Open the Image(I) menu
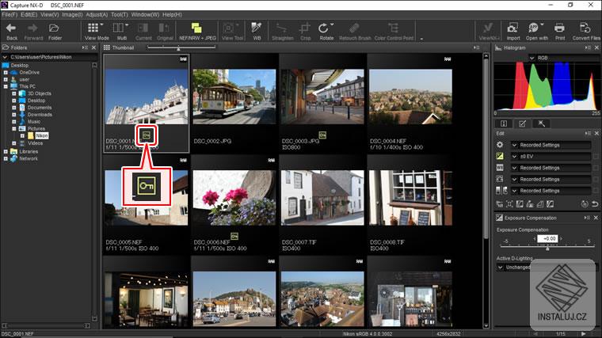602x338 pixels. tap(73, 14)
